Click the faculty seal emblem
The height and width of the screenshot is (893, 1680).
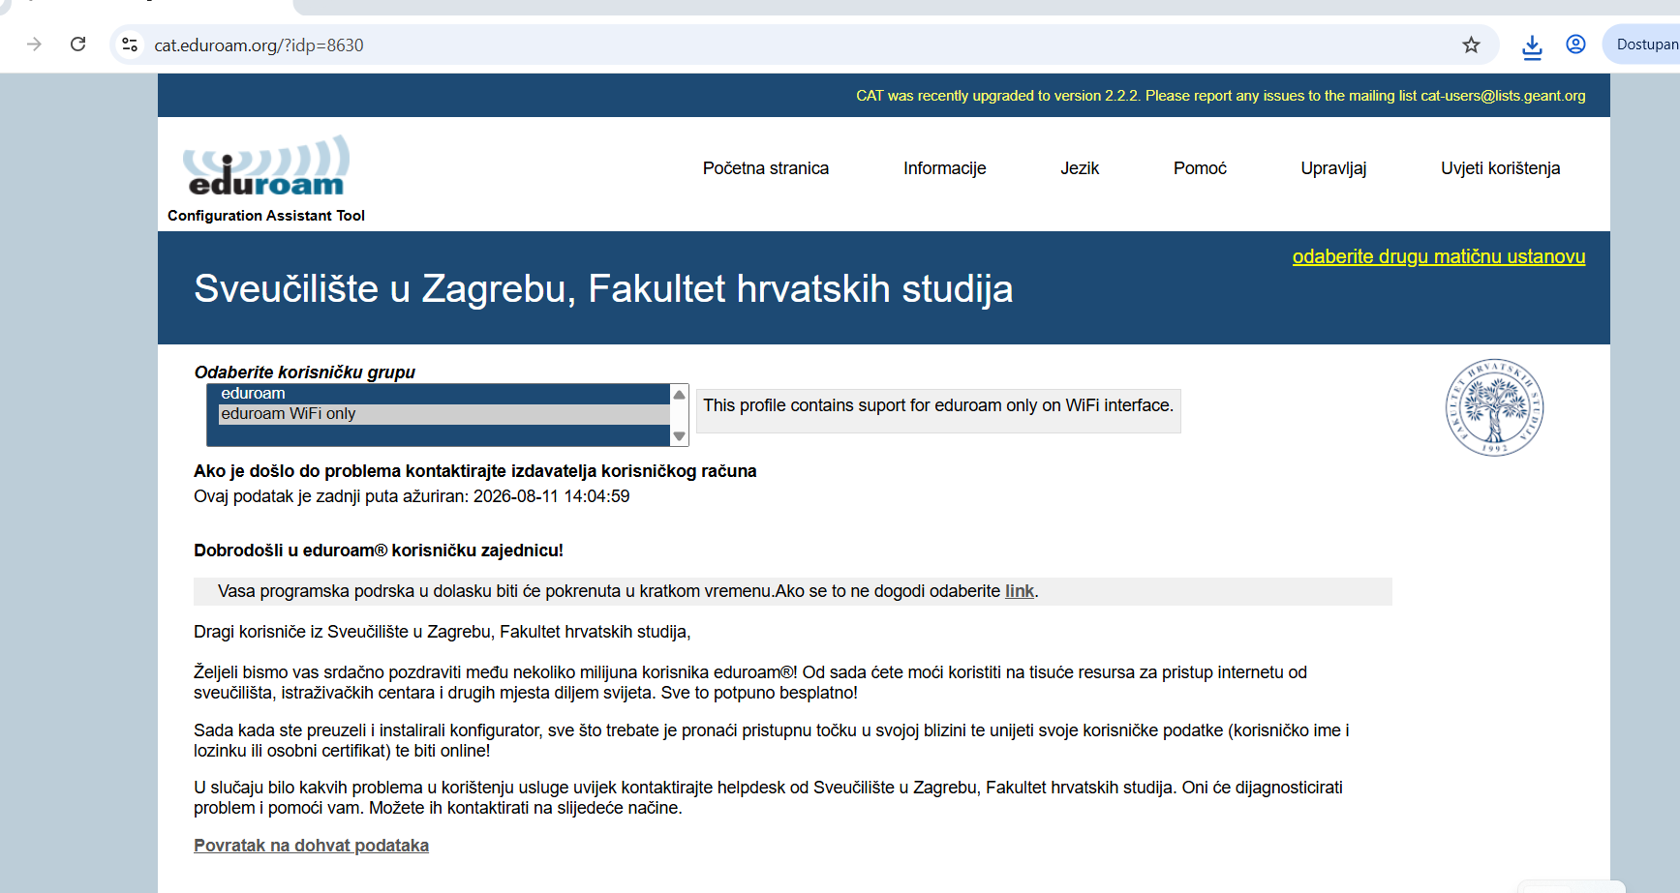[x=1494, y=407]
